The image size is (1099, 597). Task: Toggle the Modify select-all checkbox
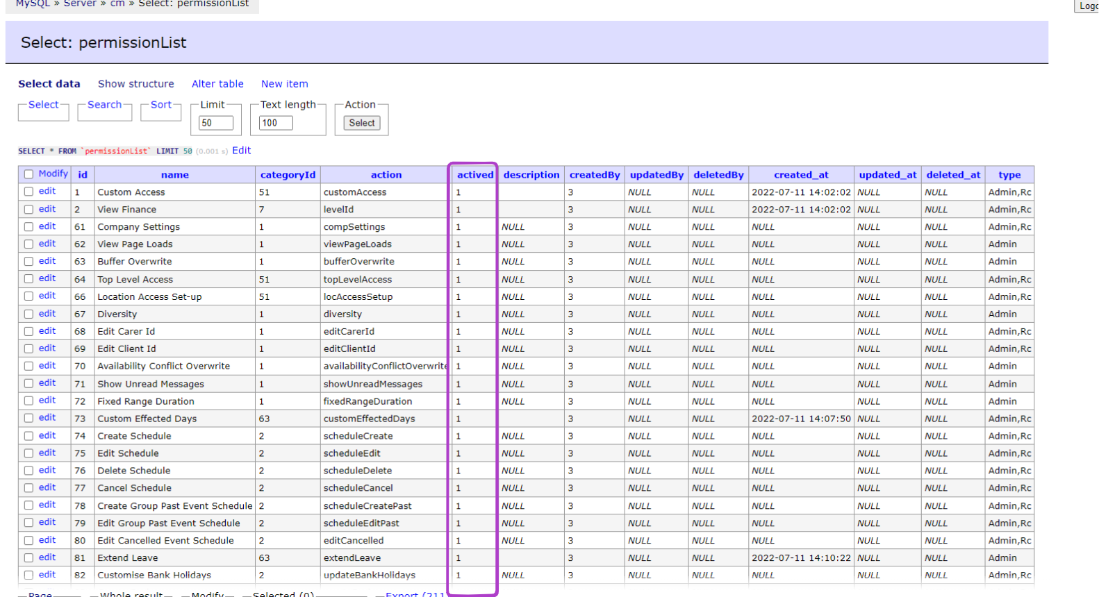click(28, 174)
